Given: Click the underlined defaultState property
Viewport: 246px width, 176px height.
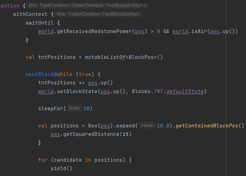Looking at the screenshot, I should tap(185, 92).
